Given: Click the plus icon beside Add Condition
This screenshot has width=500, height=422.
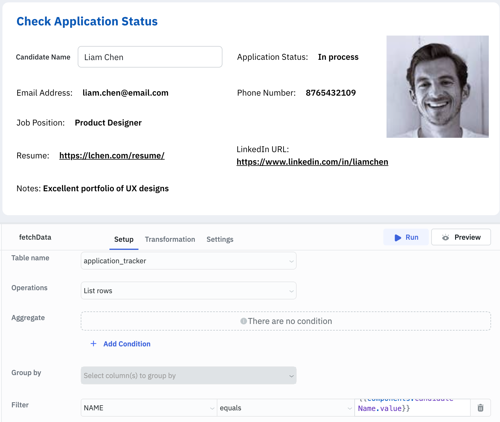Looking at the screenshot, I should coord(94,344).
